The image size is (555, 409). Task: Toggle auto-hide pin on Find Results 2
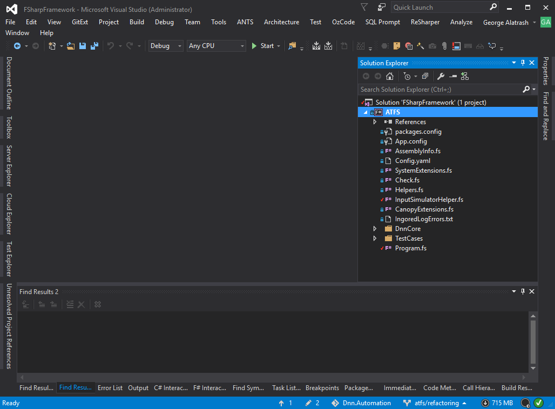click(523, 291)
